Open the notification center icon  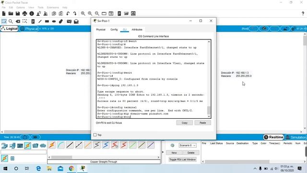[299, 169]
